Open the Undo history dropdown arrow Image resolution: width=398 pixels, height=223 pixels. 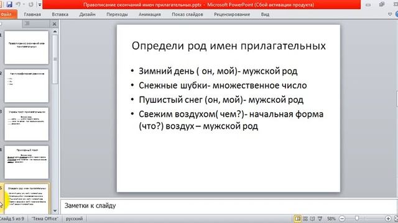click(24, 4)
